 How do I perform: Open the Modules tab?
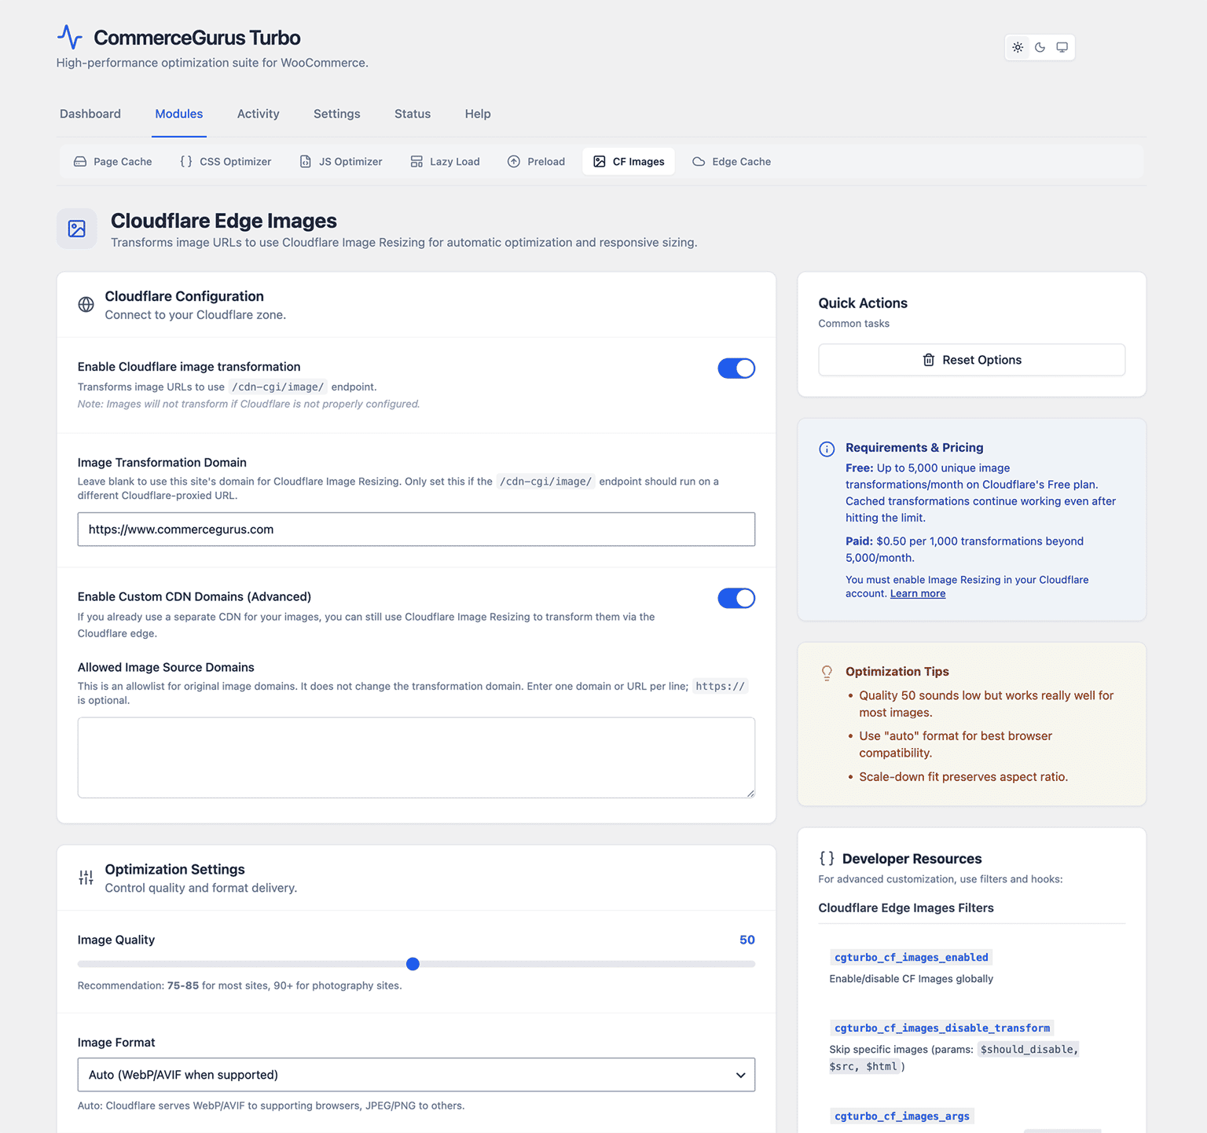179,114
